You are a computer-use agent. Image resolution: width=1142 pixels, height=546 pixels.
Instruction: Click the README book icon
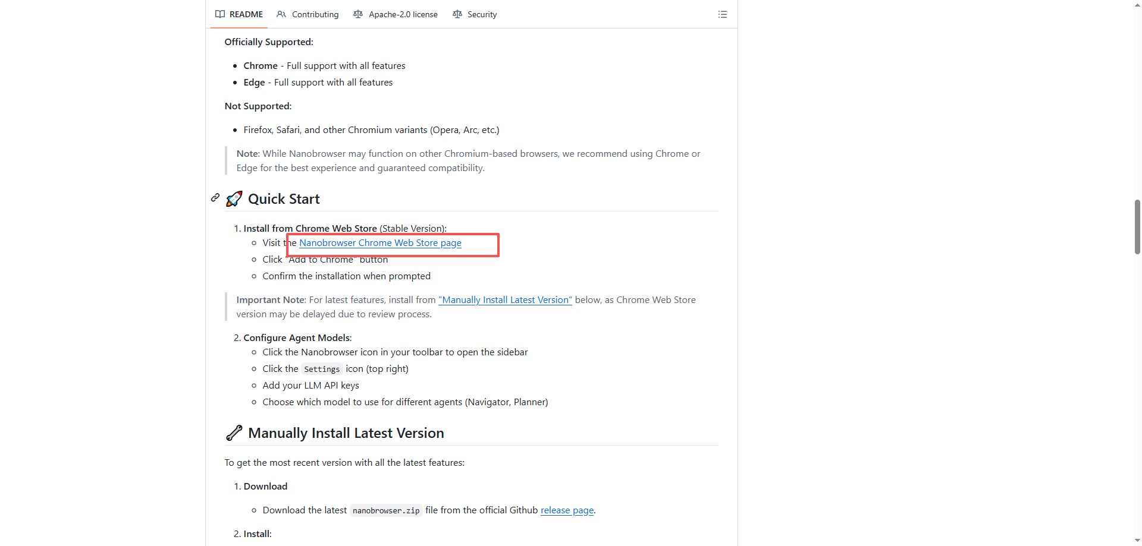pyautogui.click(x=220, y=14)
